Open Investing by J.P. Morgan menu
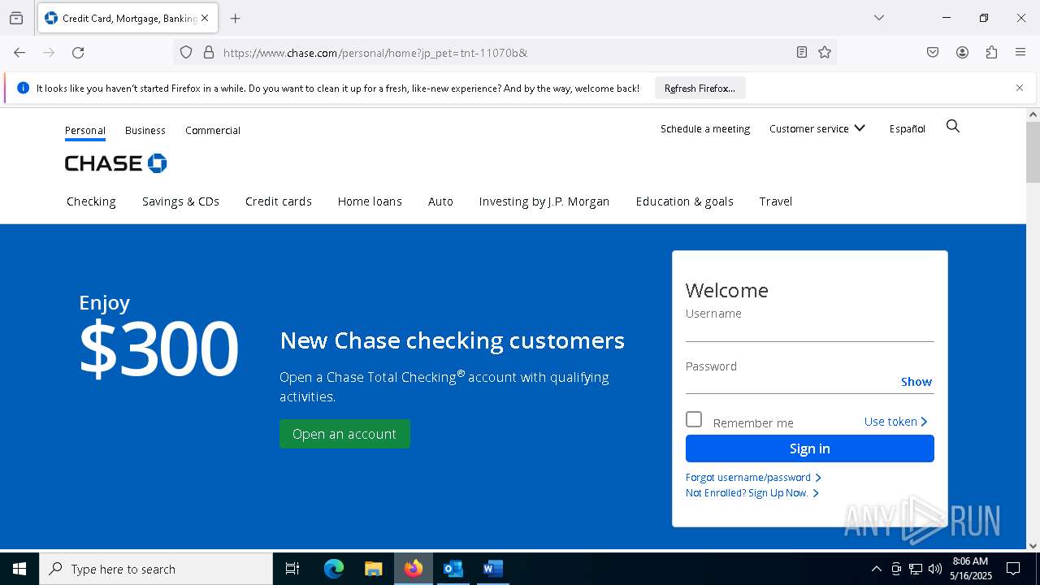Viewport: 1040px width, 585px height. (x=544, y=201)
